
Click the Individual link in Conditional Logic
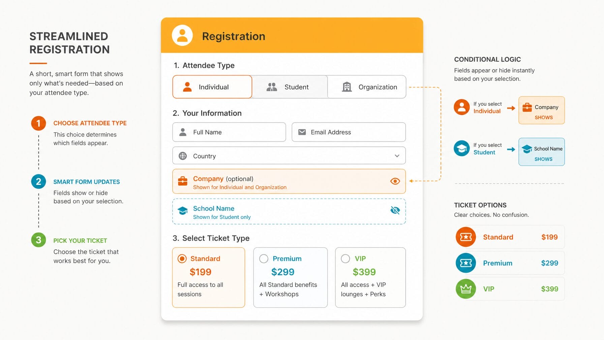coord(487,111)
